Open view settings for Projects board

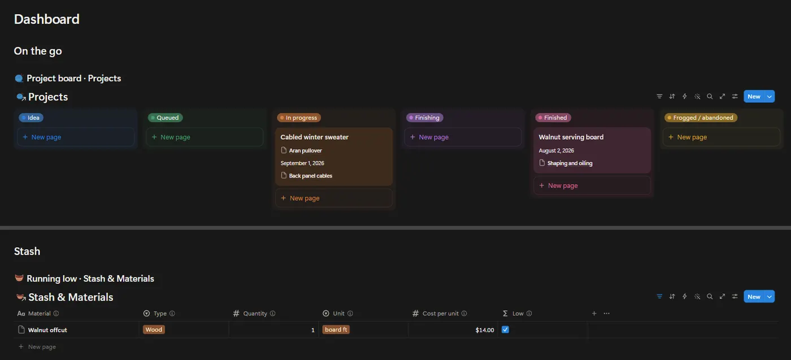point(734,97)
